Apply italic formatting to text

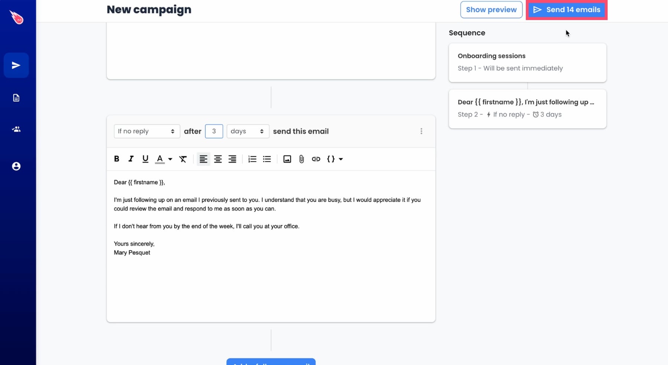pos(131,159)
